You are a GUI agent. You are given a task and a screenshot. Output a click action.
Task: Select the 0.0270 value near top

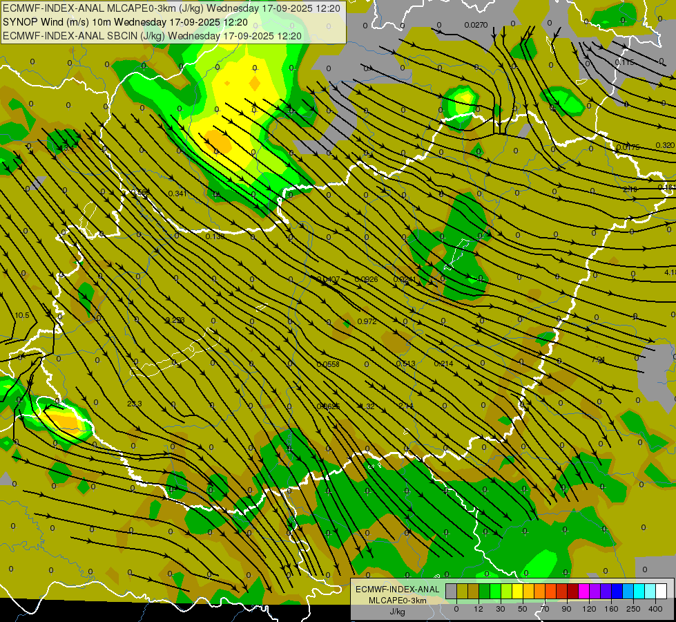[476, 25]
